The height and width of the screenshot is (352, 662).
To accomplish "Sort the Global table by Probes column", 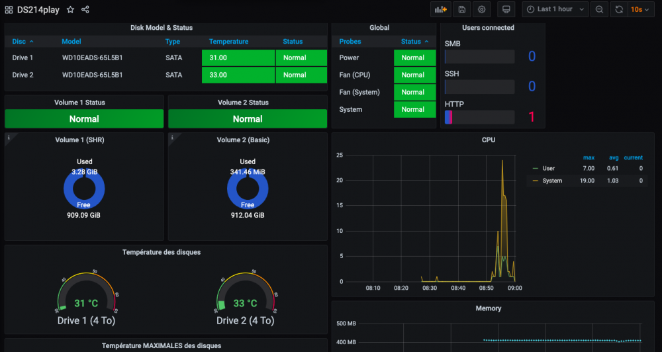I will pos(350,42).
